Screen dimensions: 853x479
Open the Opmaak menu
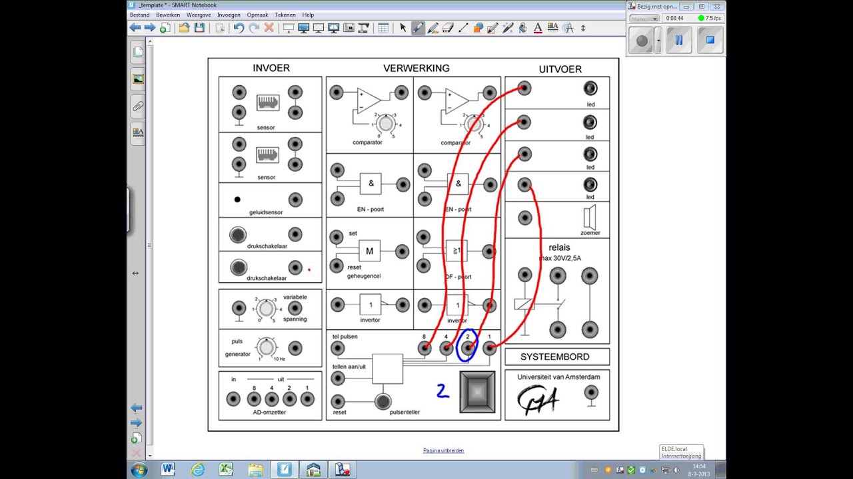(x=257, y=15)
